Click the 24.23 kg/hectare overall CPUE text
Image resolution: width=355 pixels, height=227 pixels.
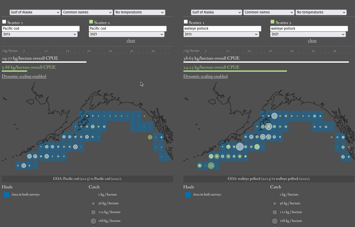click(x=211, y=67)
